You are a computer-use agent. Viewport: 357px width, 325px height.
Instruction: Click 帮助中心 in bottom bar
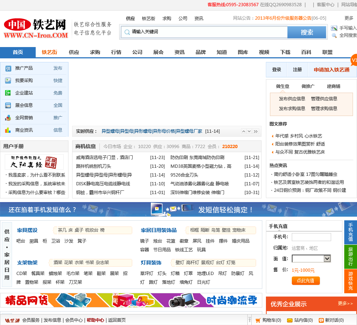pos(95,320)
